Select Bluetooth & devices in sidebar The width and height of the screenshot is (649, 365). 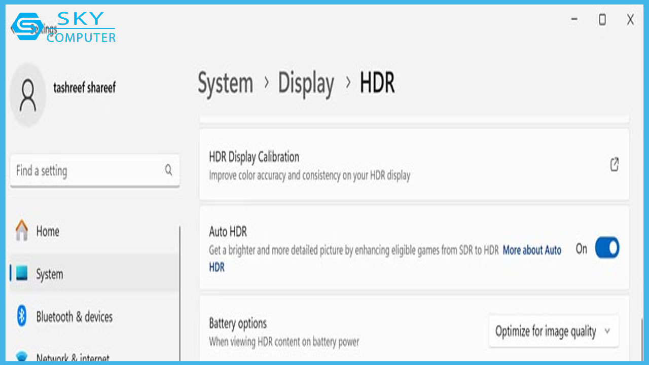click(74, 317)
